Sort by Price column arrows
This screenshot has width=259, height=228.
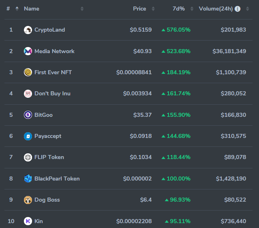pos(153,9)
